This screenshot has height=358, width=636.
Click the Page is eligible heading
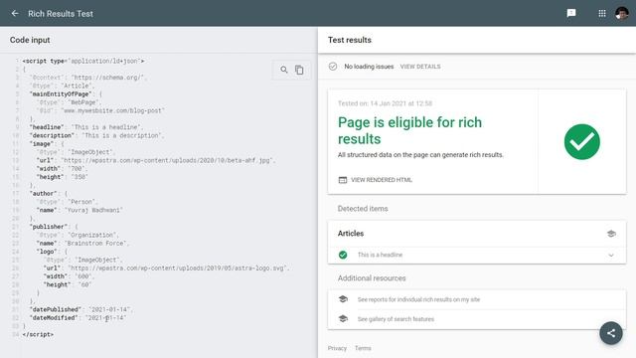(409, 130)
